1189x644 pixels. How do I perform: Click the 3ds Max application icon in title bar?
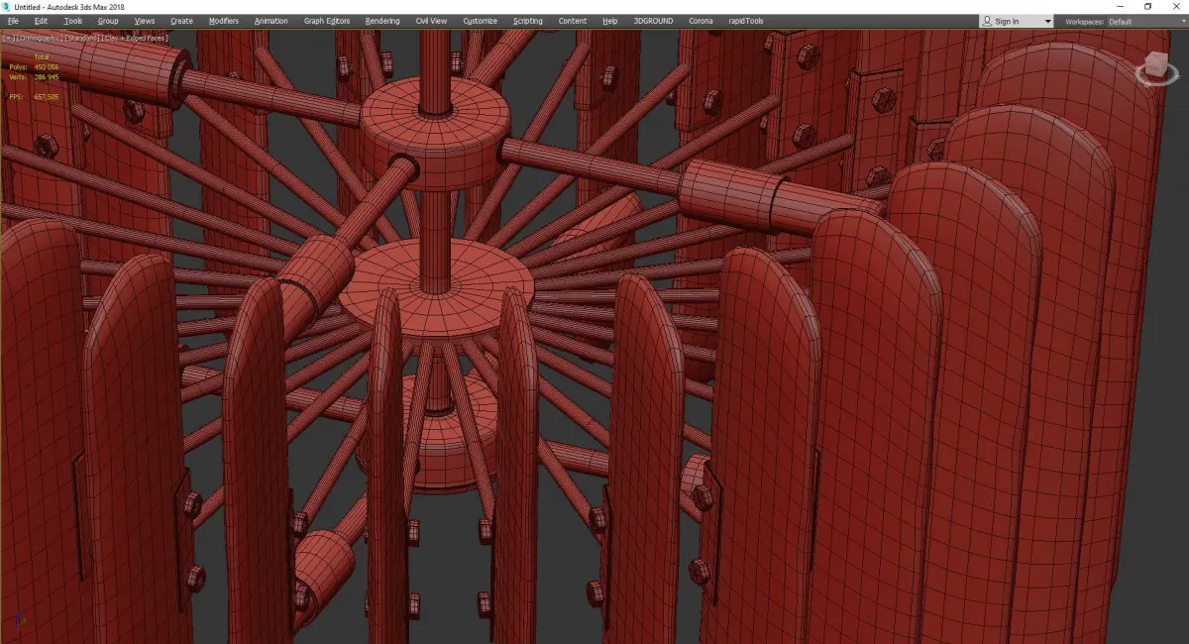[x=7, y=7]
